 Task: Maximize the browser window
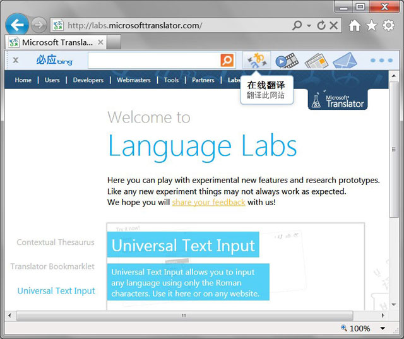pos(360,7)
